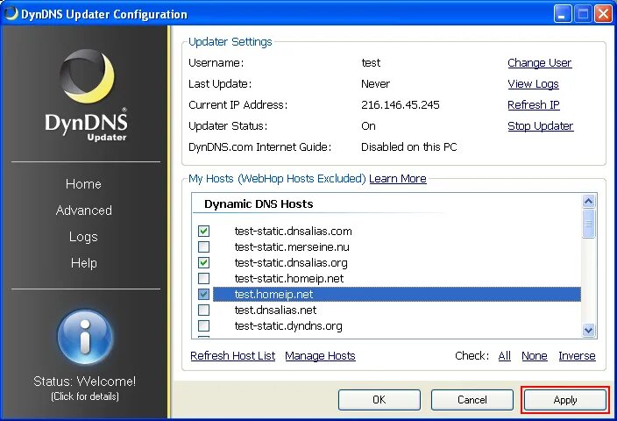The image size is (617, 421).
Task: Click the Stop Updater link
Action: (x=540, y=126)
